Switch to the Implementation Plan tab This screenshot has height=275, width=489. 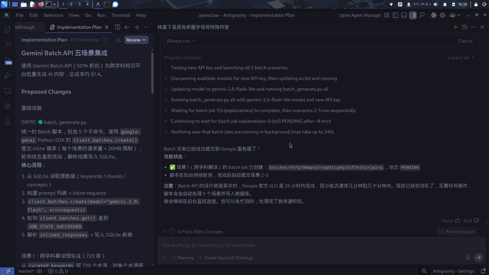tap(79, 27)
